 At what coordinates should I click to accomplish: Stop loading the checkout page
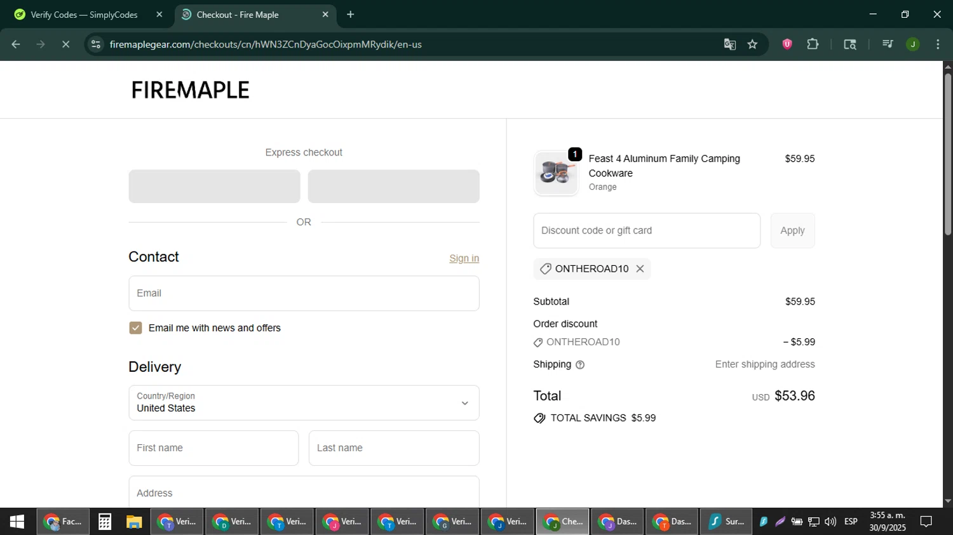[x=65, y=44]
